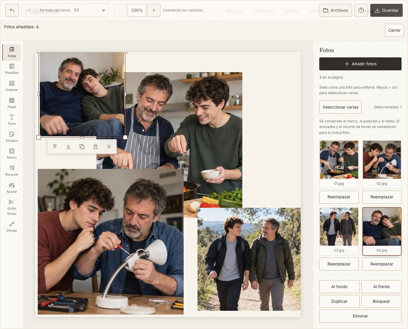Select the 01.jpg thumbnail
Viewport: 408px width, 329px height.
point(339,164)
